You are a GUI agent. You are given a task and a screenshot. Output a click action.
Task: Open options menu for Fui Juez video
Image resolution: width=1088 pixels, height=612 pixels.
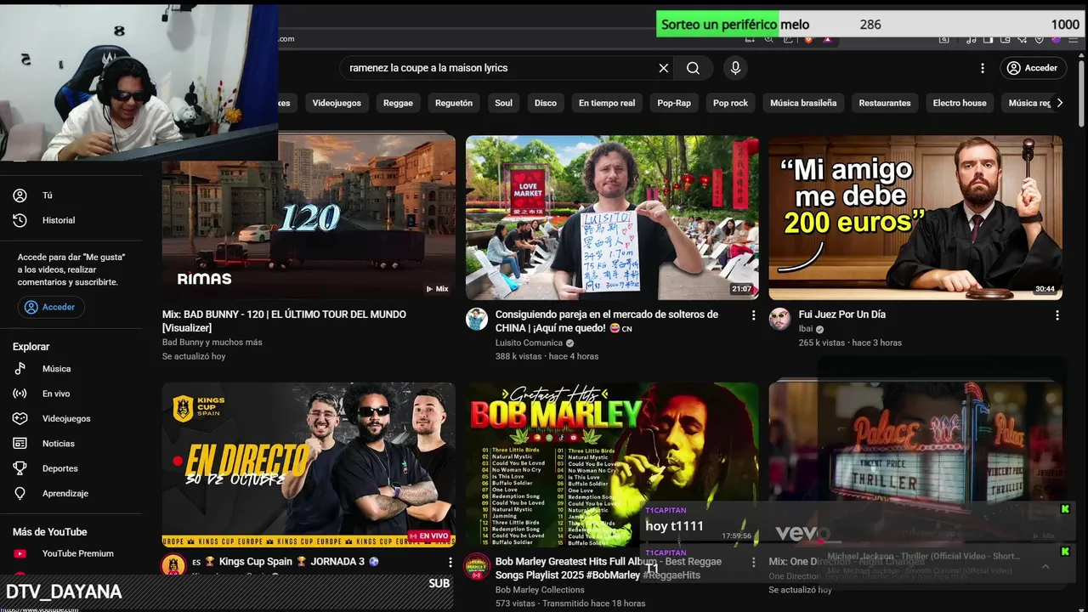(1057, 315)
